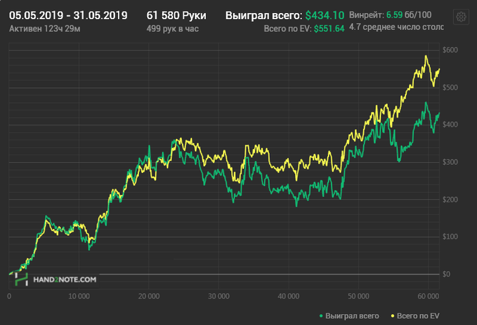Click the 'Выиграл всего:' header label
477x325 pixels.
pos(264,15)
